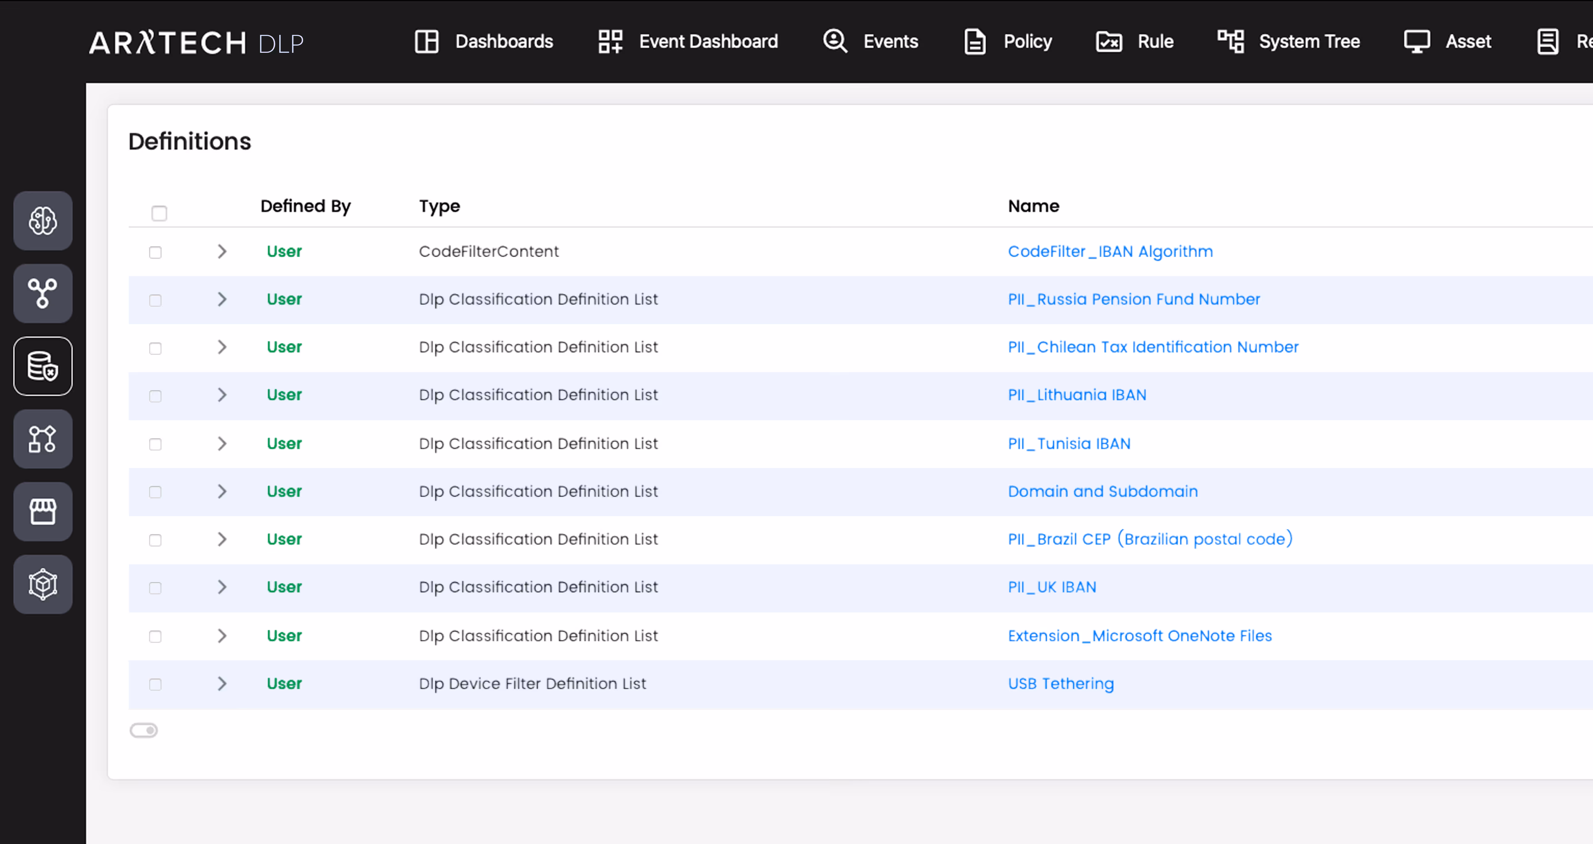Viewport: 1593px width, 844px height.
Task: Tick checkbox for CodeFilter_IBAN Algorithm row
Action: coord(155,252)
